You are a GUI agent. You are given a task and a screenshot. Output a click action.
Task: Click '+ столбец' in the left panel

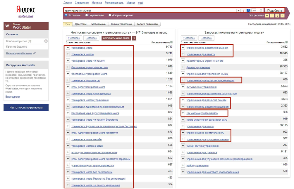pos(74,38)
